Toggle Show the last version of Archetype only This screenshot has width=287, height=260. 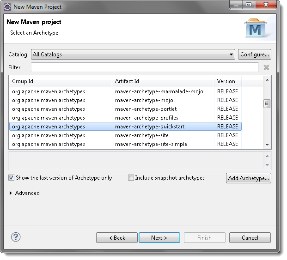[x=11, y=177]
